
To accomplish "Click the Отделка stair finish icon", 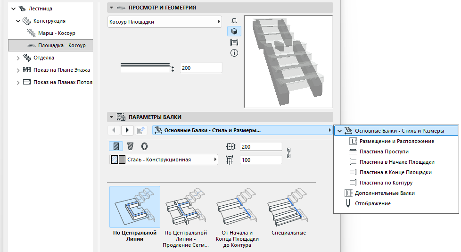I will point(27,58).
